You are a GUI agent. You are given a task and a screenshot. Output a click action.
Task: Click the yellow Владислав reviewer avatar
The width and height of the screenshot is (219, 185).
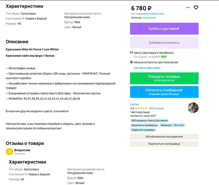coord(9,152)
